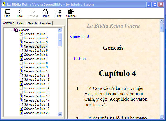Click the Hide toolbar icon
Screen dimensions: 166x121
coord(7,11)
